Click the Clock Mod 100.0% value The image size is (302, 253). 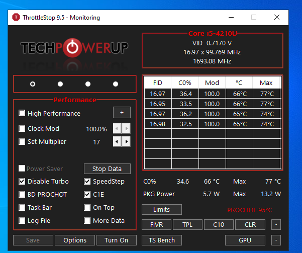[96, 129]
